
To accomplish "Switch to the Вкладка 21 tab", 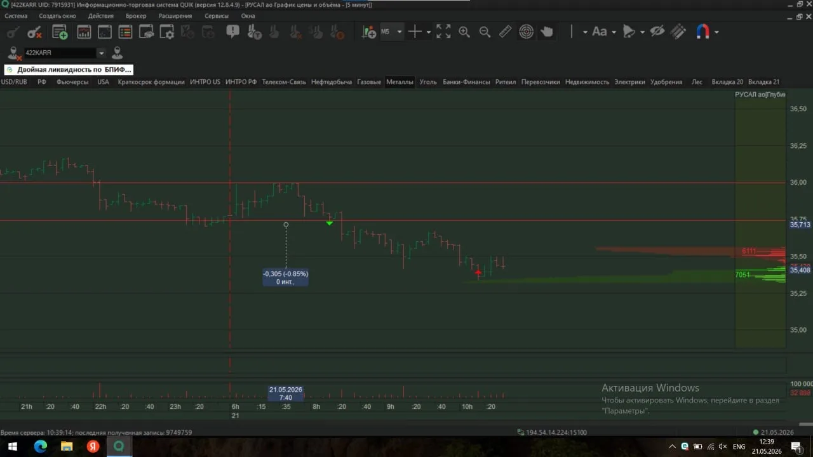I will [763, 82].
